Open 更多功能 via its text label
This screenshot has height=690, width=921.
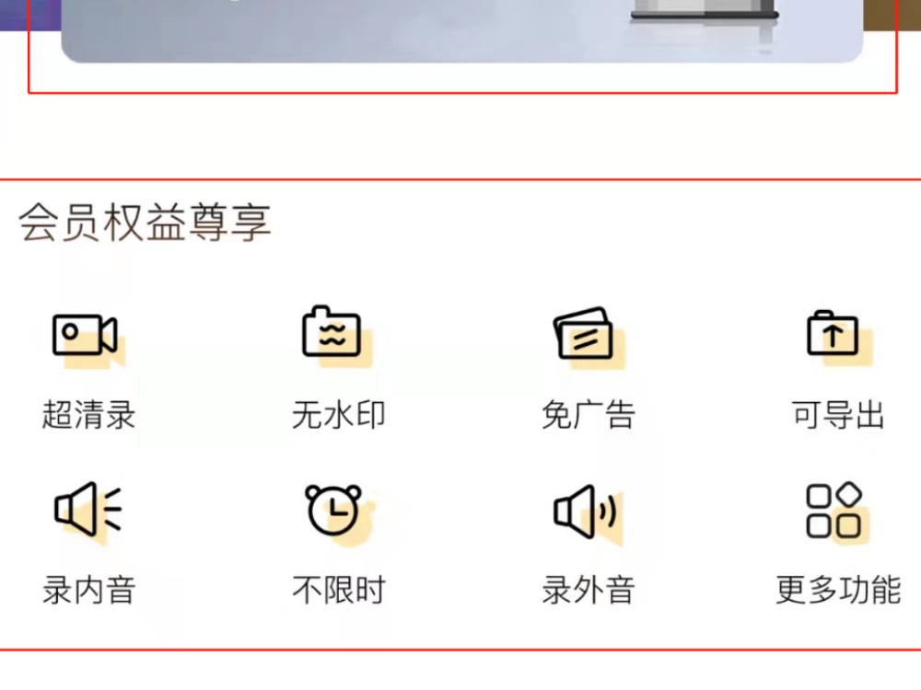[838, 590]
